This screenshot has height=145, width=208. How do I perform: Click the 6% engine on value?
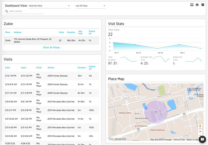click(x=90, y=76)
